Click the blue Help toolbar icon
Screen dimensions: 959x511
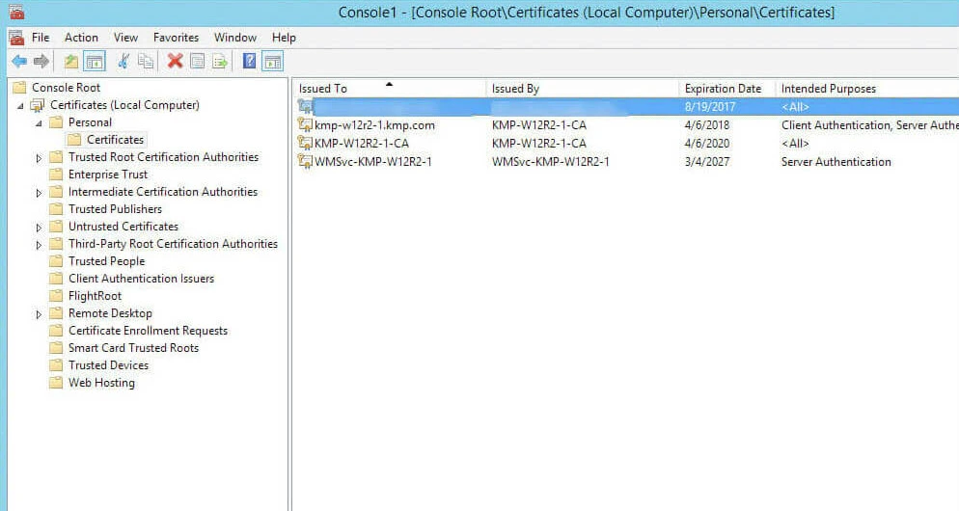click(x=250, y=61)
